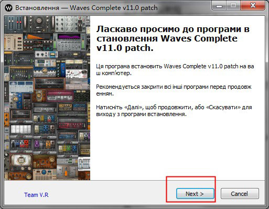
Task: Click the magenta rack unit thumbnail
Action: [60, 96]
